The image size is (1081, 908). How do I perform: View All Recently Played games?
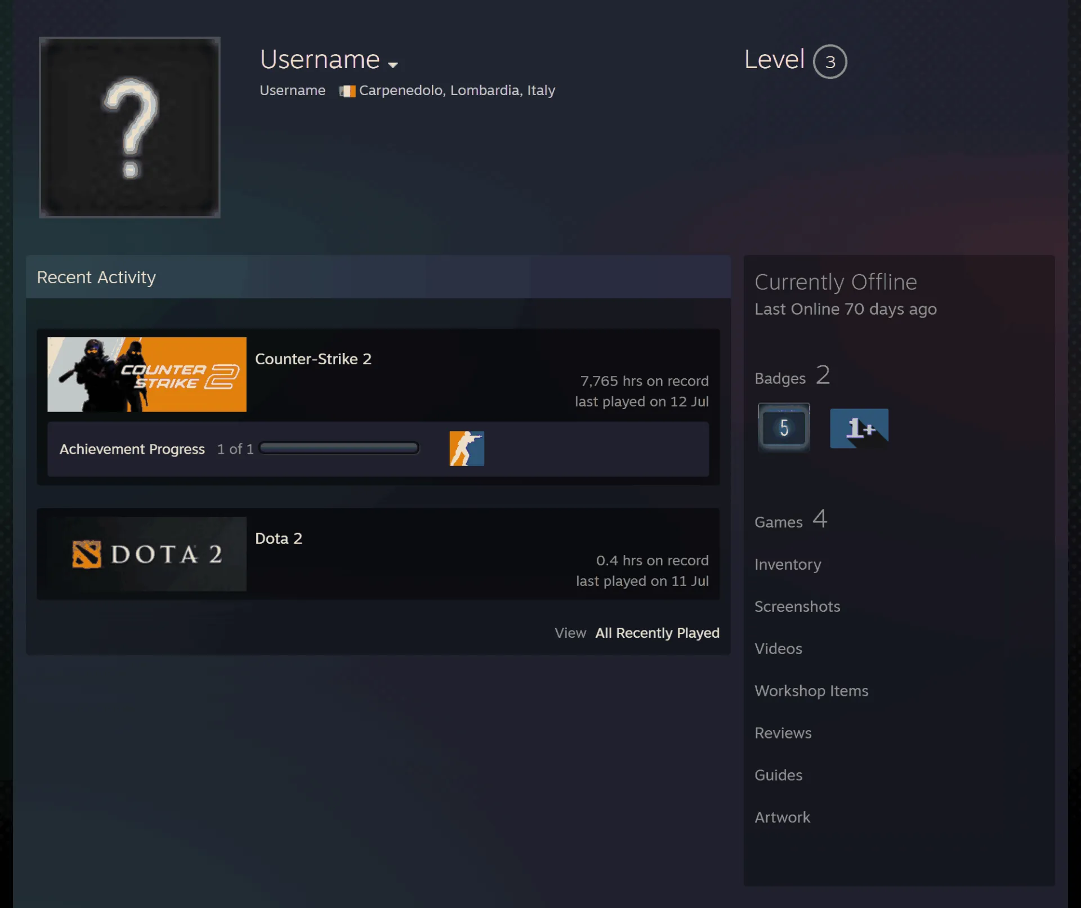tap(657, 633)
